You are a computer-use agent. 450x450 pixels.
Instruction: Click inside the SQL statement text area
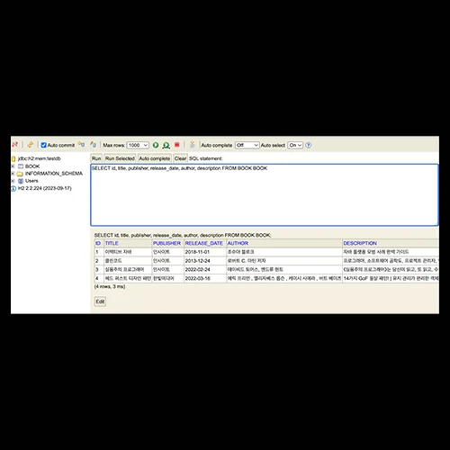tap(265, 195)
